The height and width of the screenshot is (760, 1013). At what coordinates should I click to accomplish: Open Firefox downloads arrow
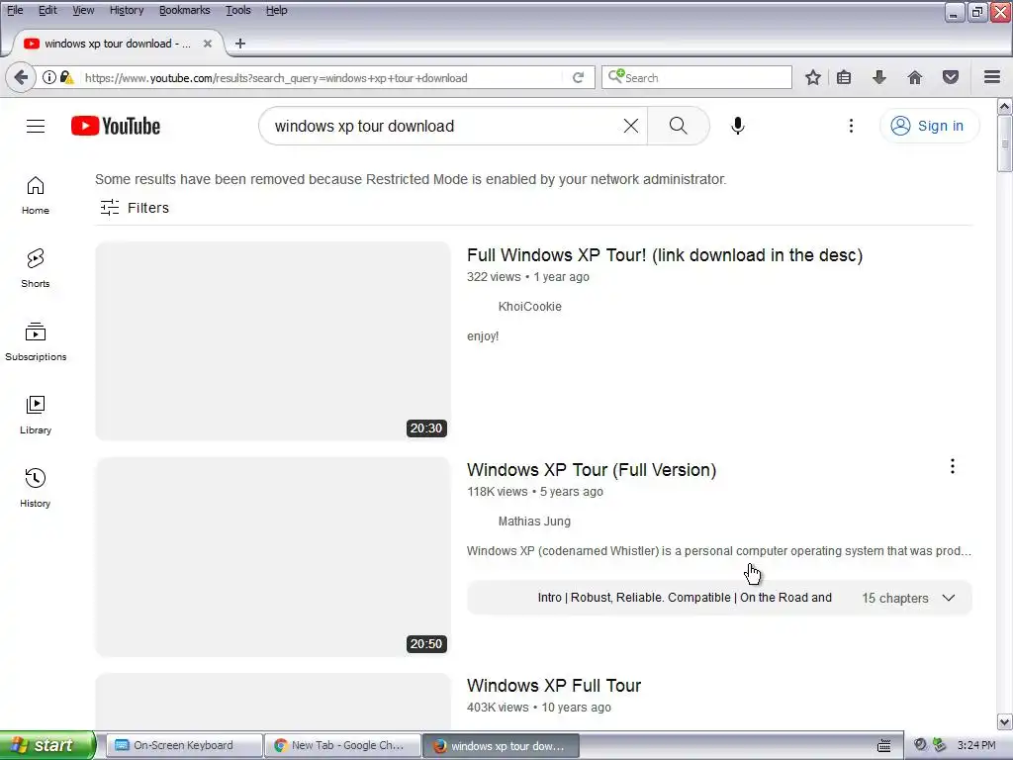879,77
